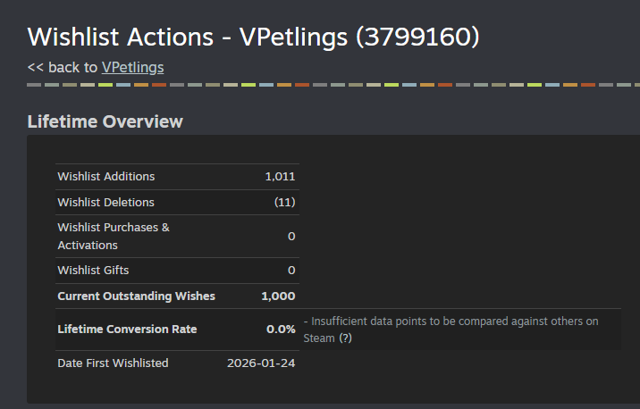Click Current Outstanding Wishes label

point(137,296)
